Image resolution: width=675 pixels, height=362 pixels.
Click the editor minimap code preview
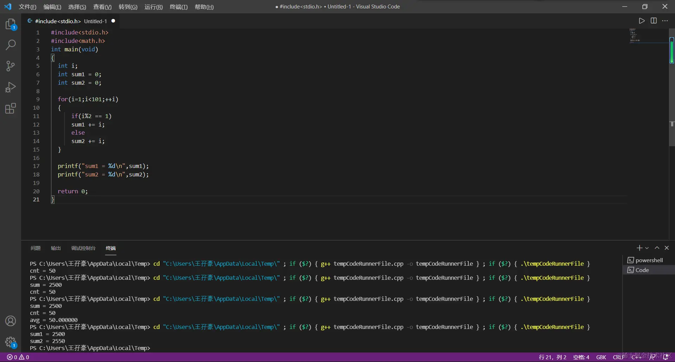635,35
